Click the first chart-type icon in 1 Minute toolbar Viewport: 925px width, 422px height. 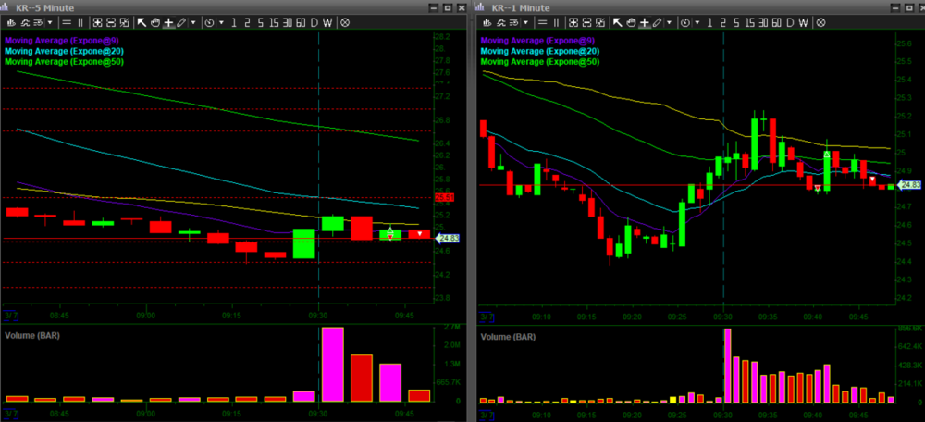point(488,22)
